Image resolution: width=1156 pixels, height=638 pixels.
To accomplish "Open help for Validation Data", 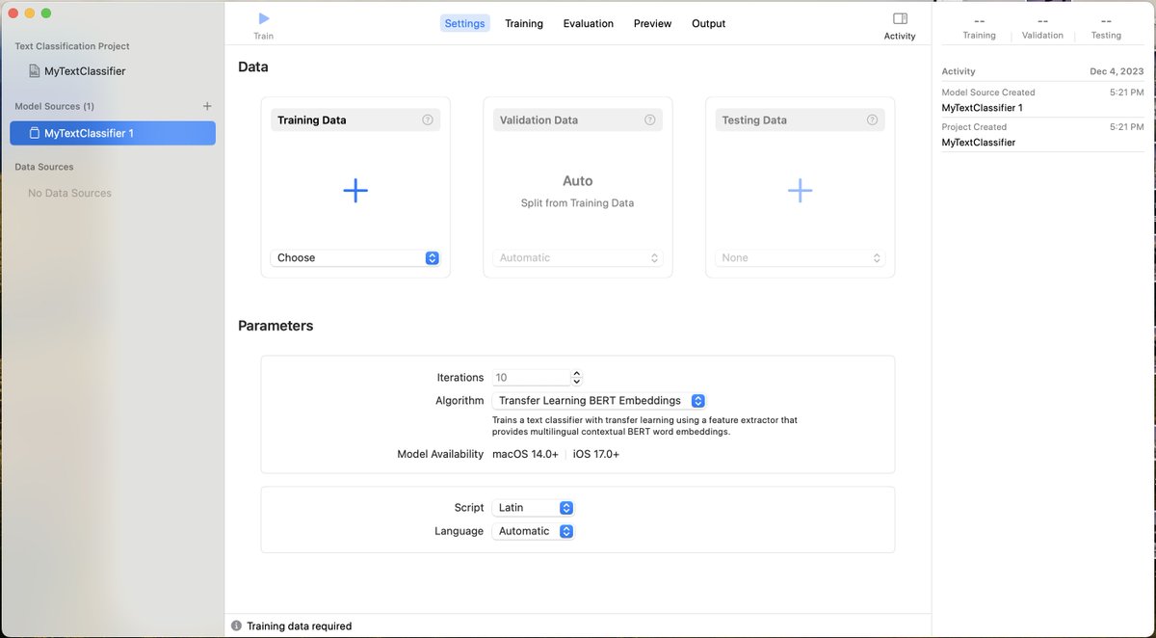I will pos(650,120).
